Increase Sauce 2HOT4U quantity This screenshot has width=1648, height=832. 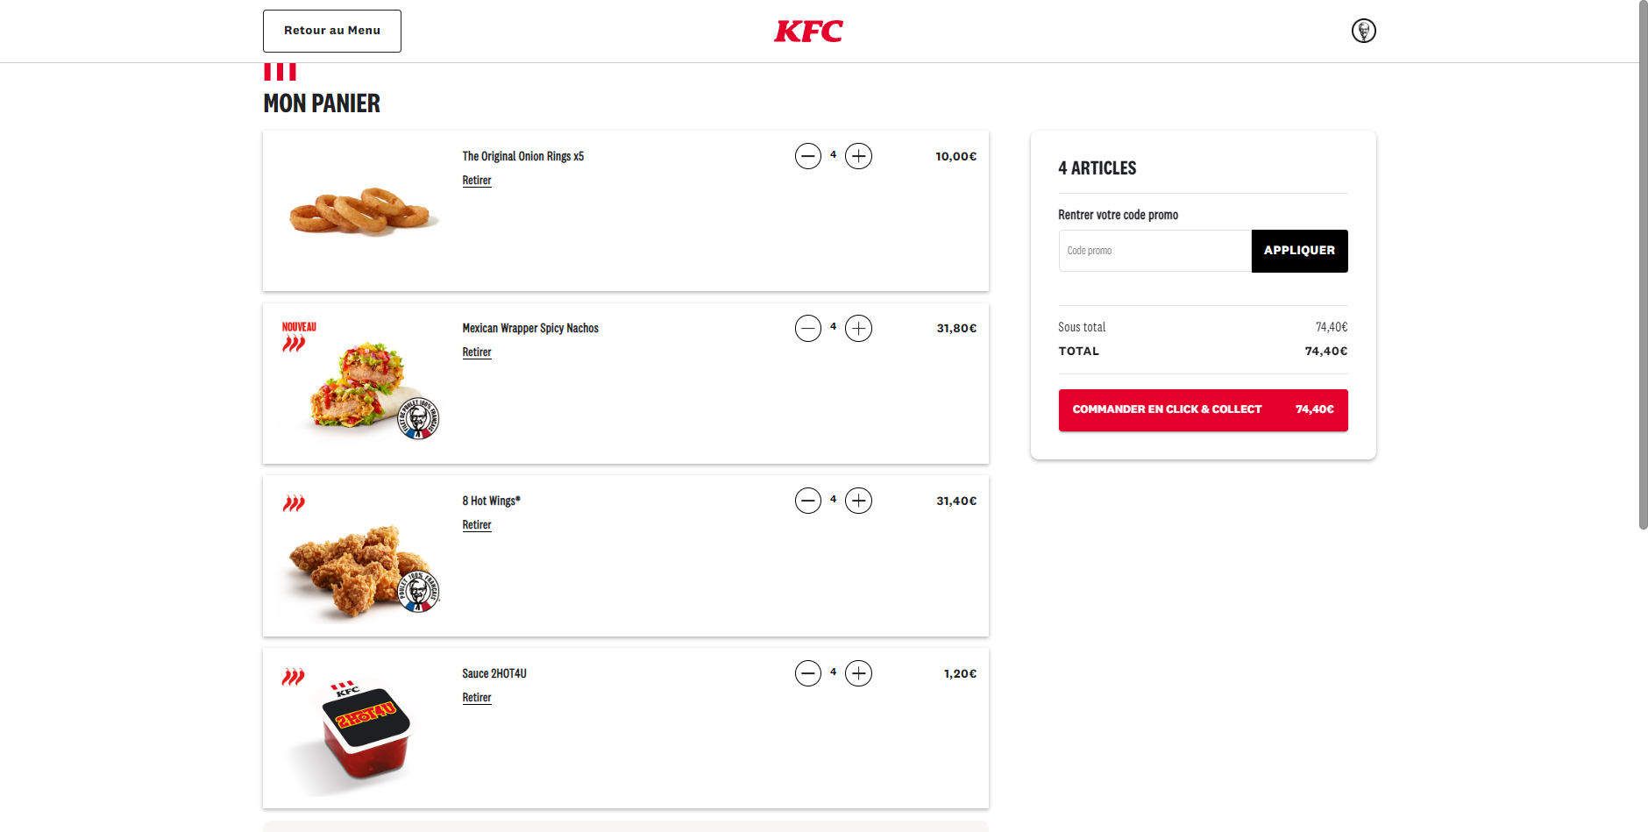pyautogui.click(x=858, y=673)
